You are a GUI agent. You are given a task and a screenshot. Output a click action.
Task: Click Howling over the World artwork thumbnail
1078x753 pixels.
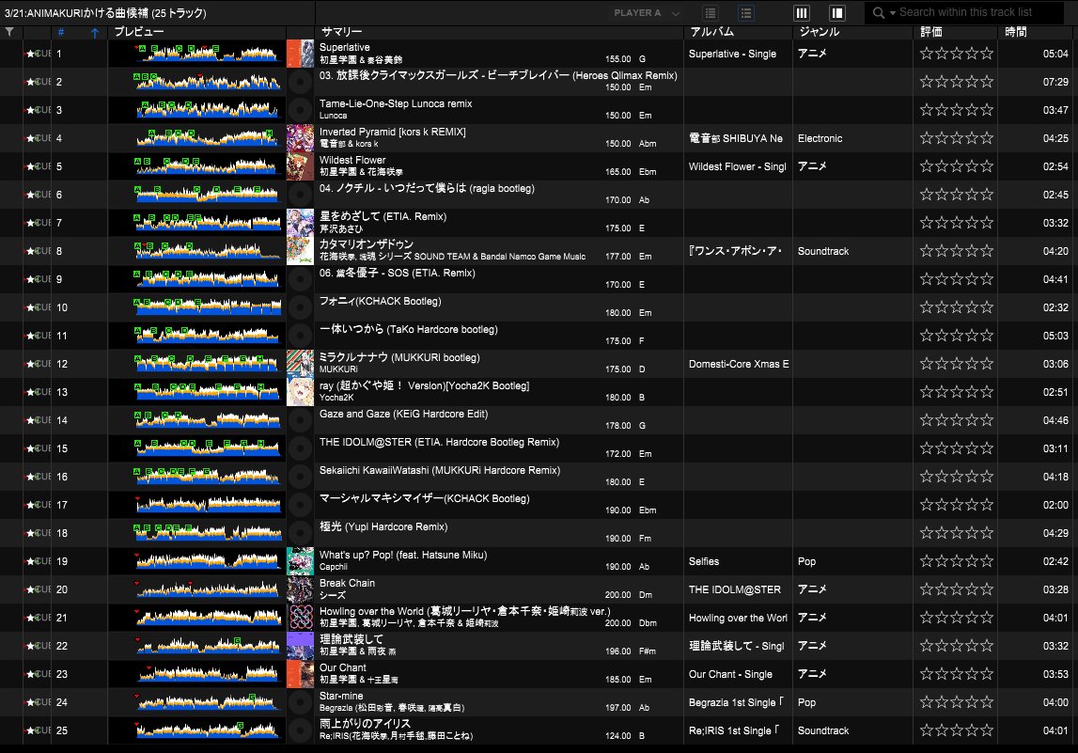click(301, 618)
